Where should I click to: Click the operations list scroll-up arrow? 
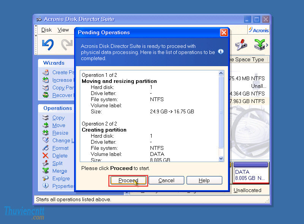(221, 73)
